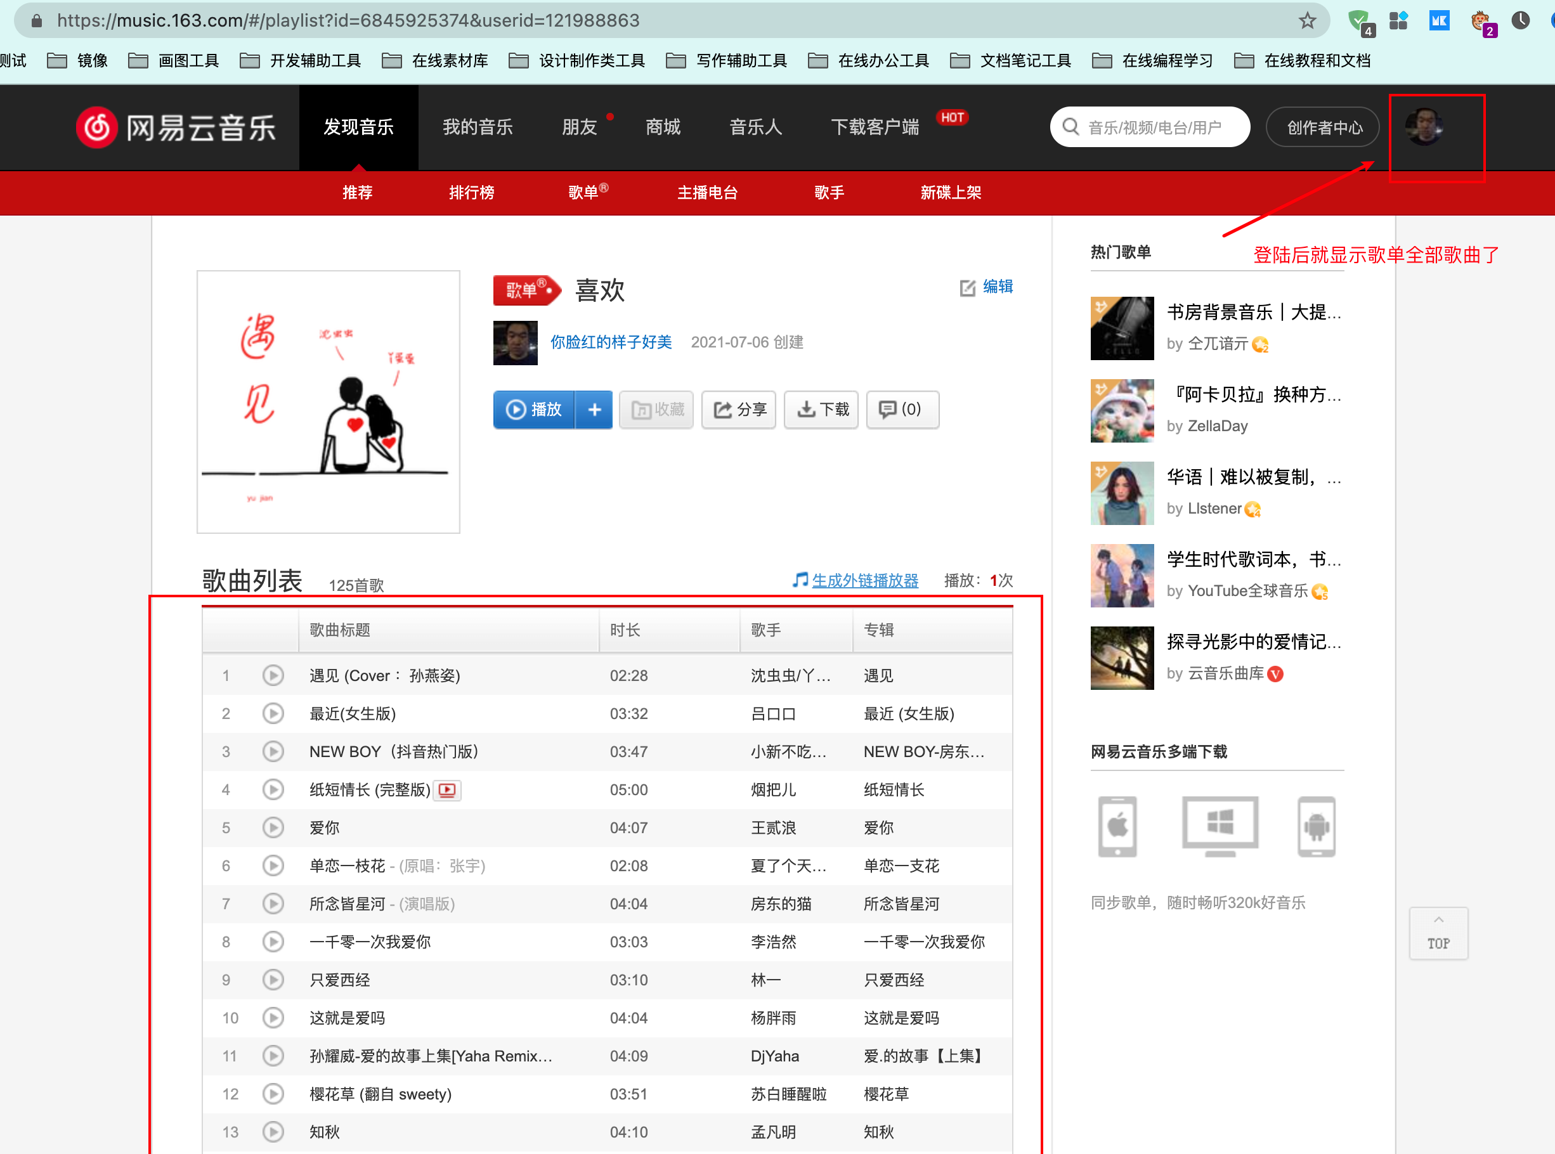Open the comments (0) button
The height and width of the screenshot is (1154, 1555).
click(x=902, y=410)
